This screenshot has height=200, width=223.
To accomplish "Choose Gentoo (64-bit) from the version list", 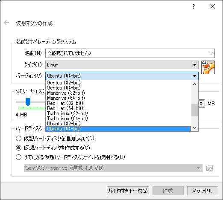I will point(118,88).
